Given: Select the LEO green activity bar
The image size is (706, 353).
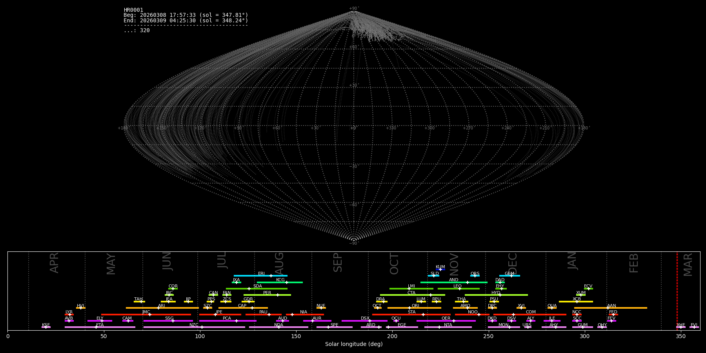Looking at the screenshot, I should pos(459,289).
